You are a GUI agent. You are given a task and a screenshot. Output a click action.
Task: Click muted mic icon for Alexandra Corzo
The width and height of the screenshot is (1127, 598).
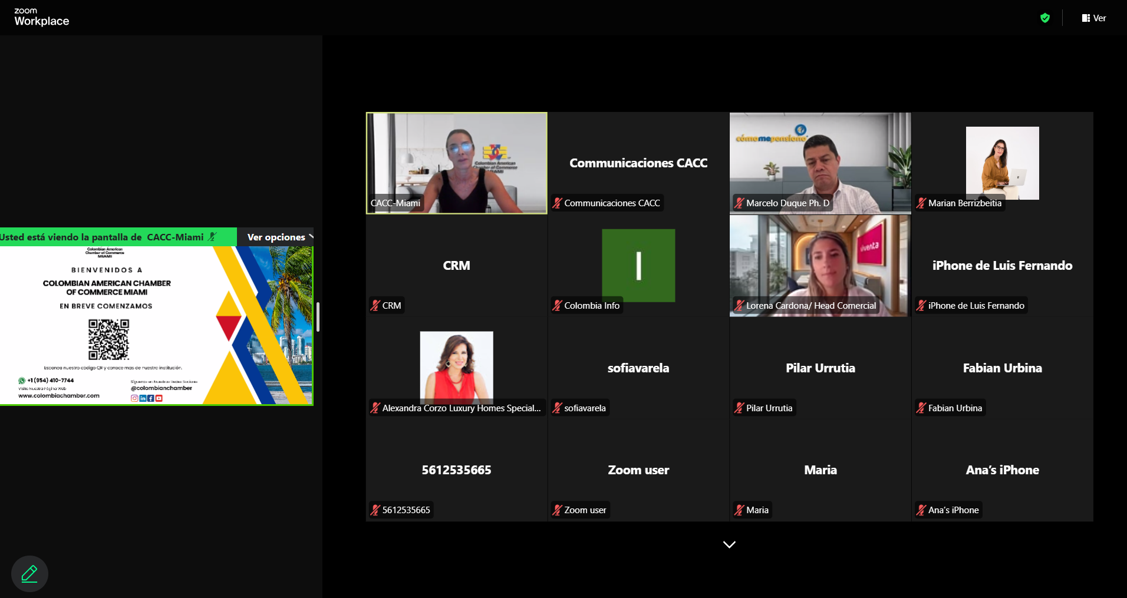click(x=375, y=408)
